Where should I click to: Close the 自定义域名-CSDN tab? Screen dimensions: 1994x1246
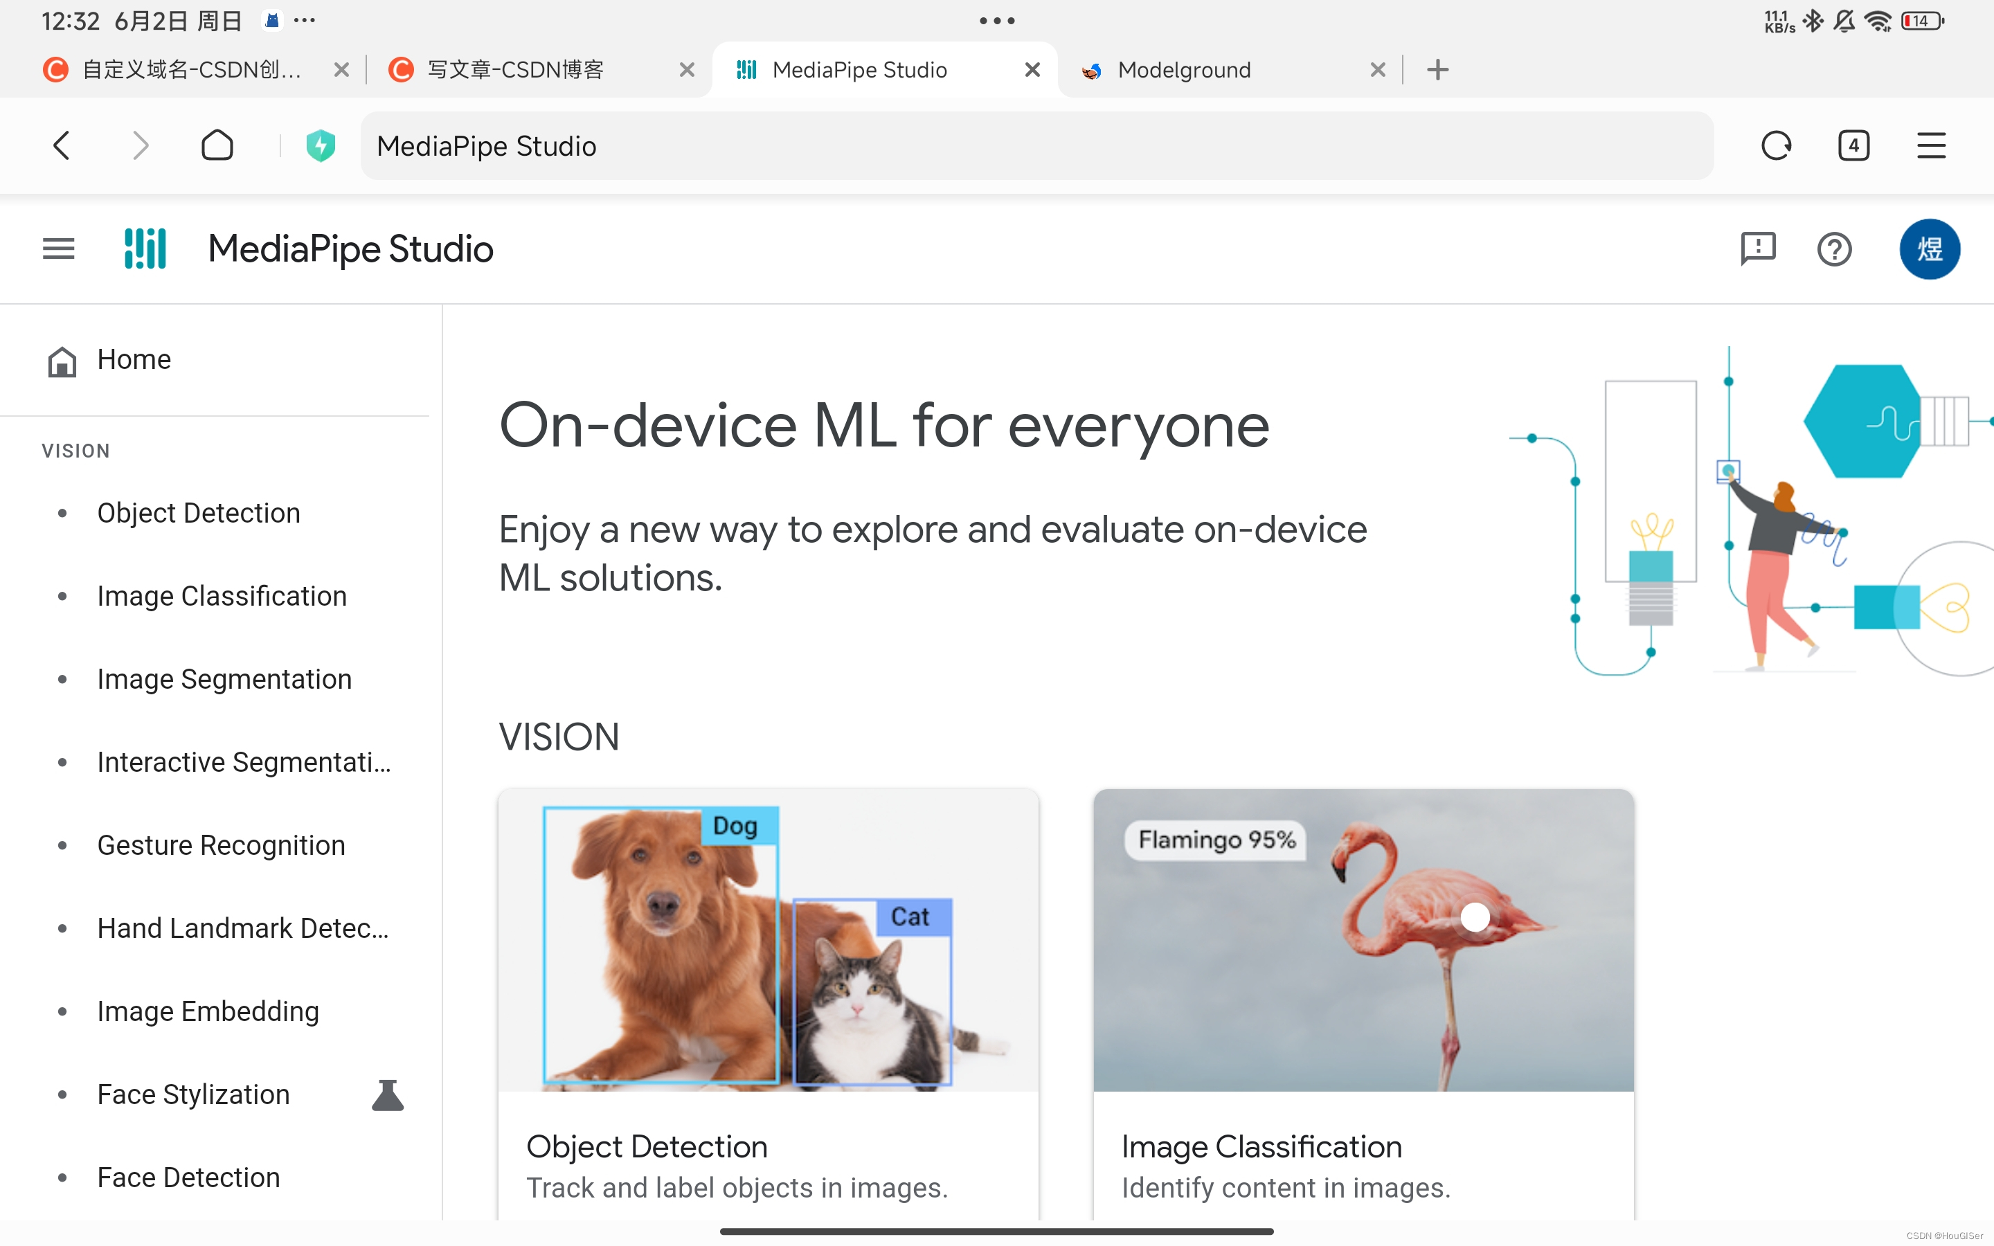341,70
